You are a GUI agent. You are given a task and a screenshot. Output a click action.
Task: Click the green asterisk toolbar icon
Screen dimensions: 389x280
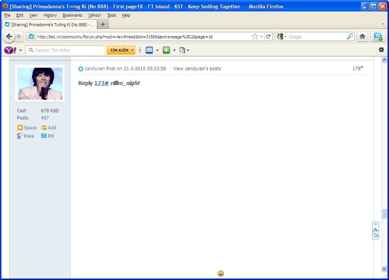[x=166, y=50]
